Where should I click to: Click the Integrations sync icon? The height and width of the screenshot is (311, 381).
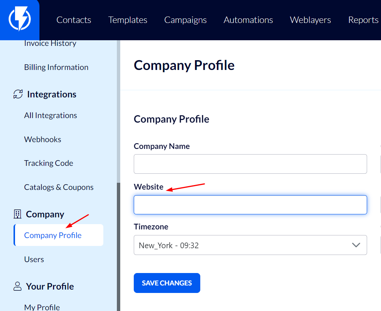[18, 94]
